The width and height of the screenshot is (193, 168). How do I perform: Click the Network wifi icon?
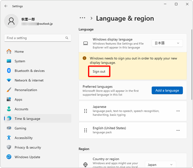9,80
